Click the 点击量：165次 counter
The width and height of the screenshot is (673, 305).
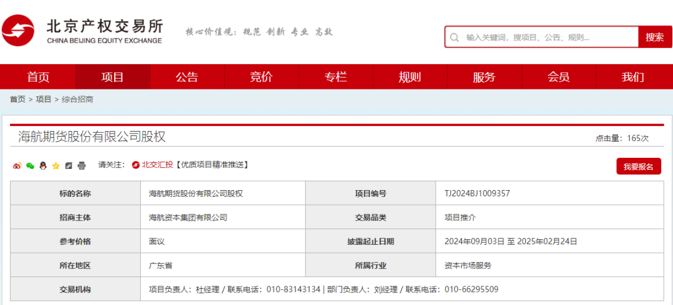point(622,138)
